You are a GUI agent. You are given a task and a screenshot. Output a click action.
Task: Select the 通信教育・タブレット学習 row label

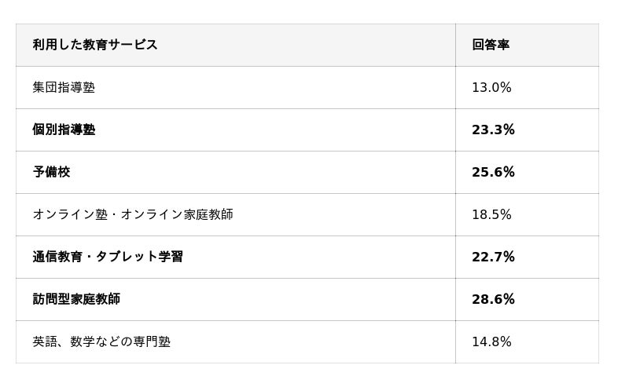pyautogui.click(x=108, y=257)
